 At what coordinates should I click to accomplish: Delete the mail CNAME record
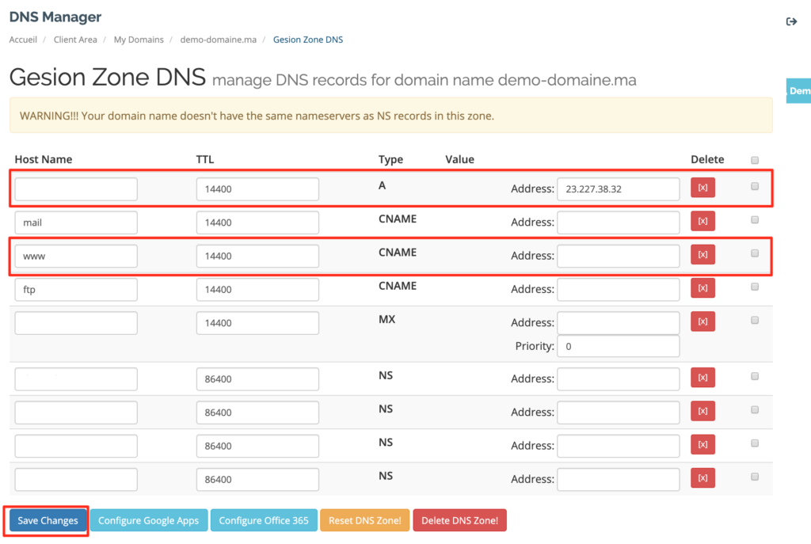coord(702,221)
